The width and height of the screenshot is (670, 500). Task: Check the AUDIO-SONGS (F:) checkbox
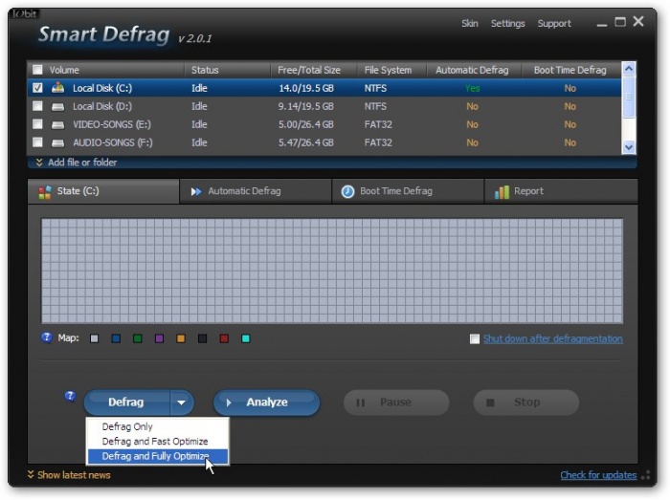click(37, 142)
